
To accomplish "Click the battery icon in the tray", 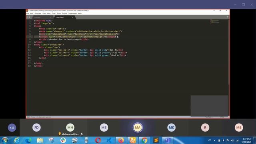I will [219, 140].
